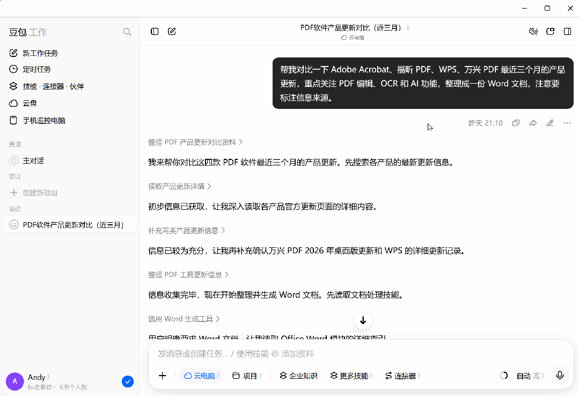The height and width of the screenshot is (396, 579).
Task: Expand 整理 PDF 工具更新信息 step
Action: 188,275
